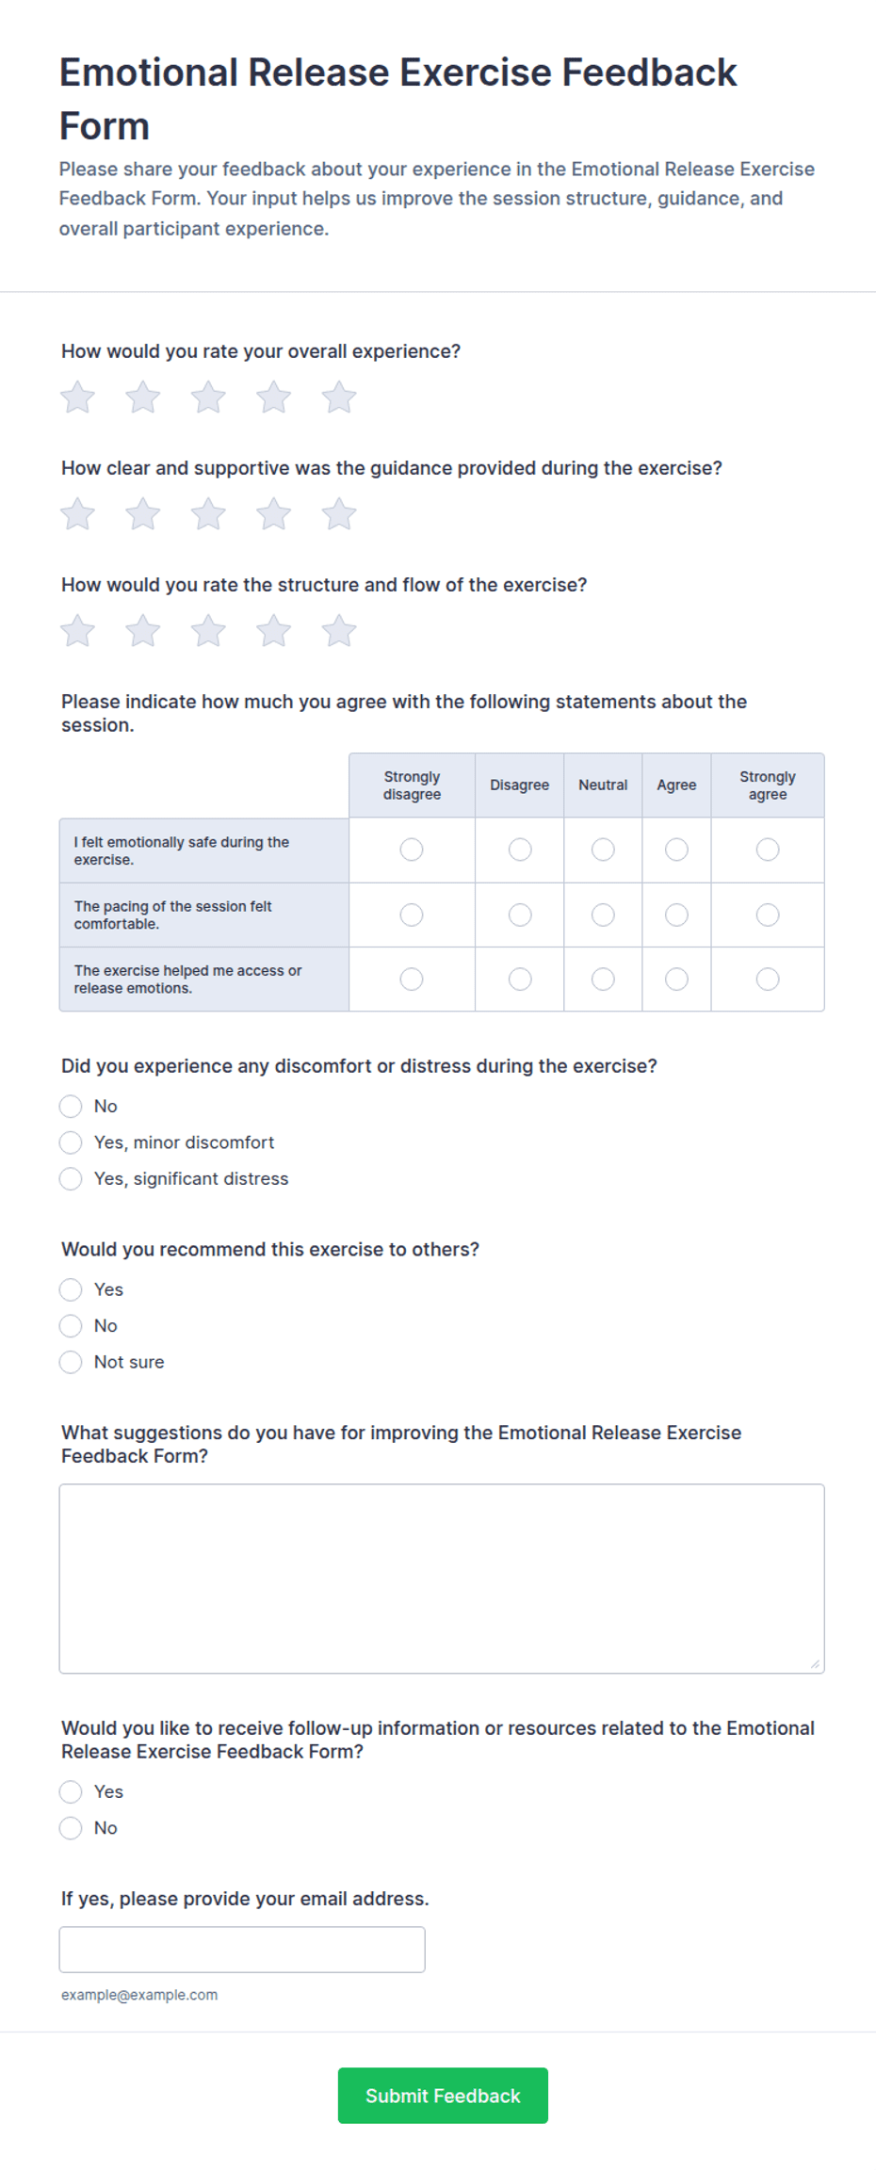Choose third star for structure and flow
The image size is (876, 2170).
(x=208, y=631)
